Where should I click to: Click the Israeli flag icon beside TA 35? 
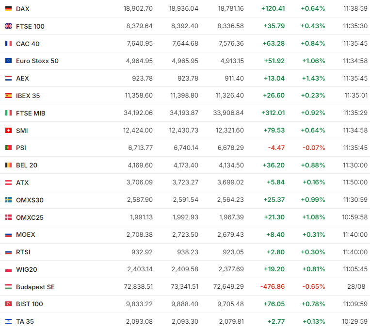pyautogui.click(x=8, y=321)
